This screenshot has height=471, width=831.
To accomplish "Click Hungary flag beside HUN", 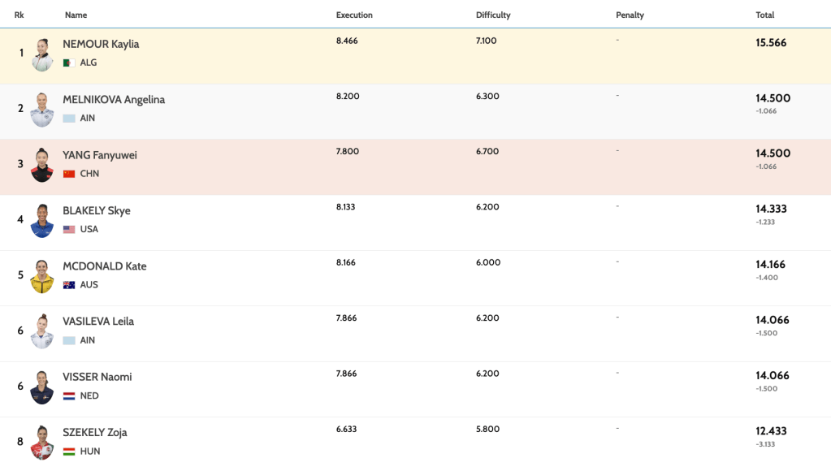I will (69, 452).
